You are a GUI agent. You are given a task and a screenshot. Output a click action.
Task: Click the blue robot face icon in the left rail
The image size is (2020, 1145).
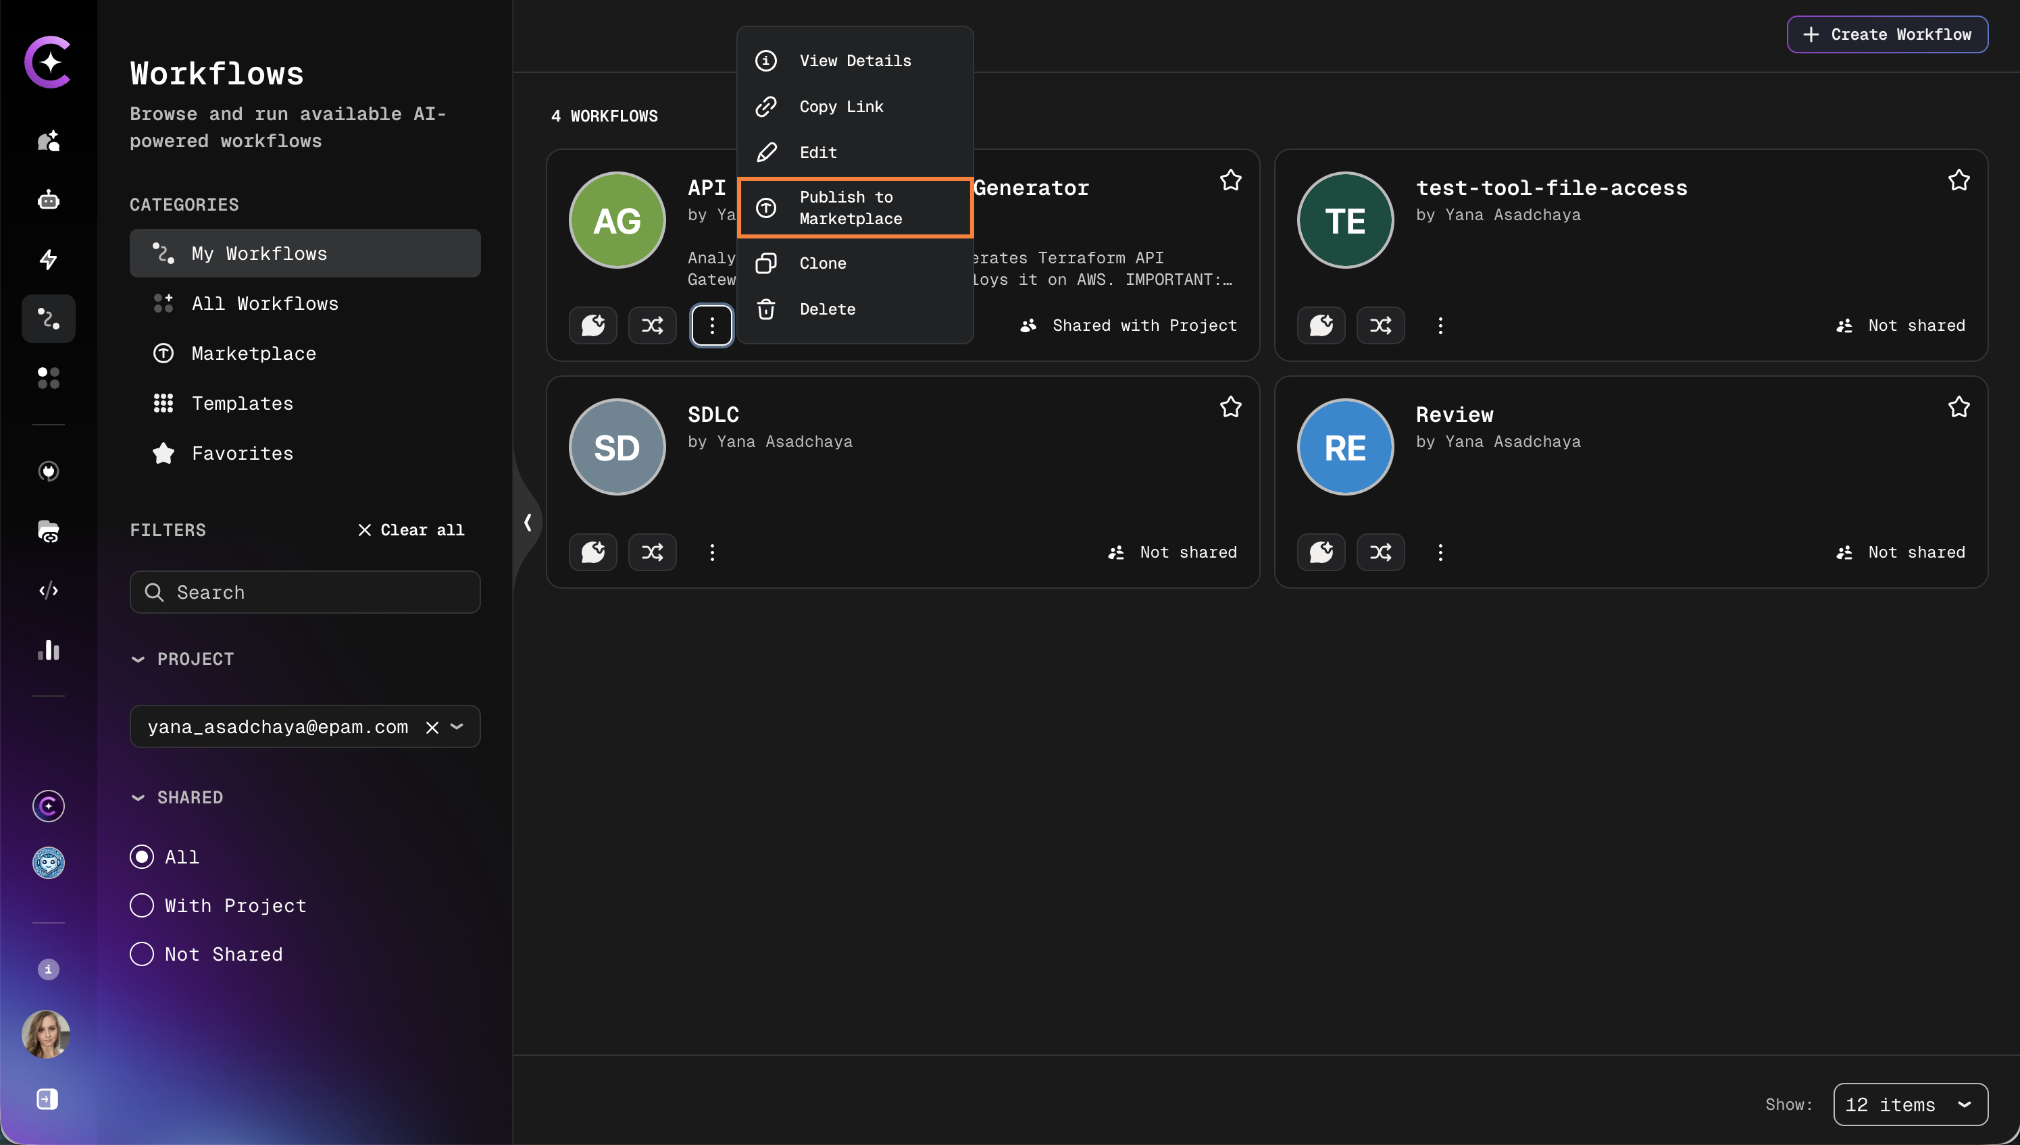click(48, 863)
